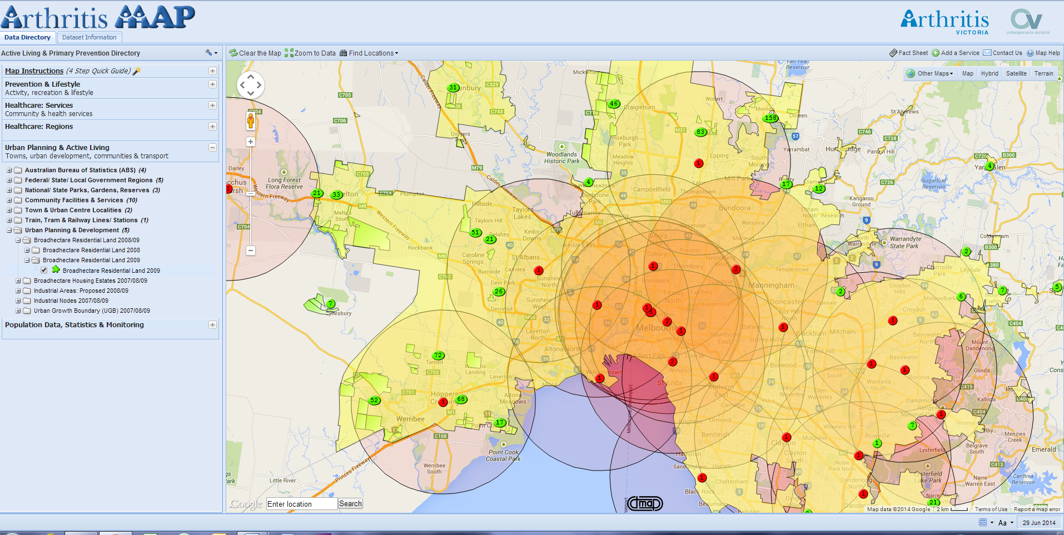1064x535 pixels.
Task: Click the Add a Service plus icon
Action: point(936,53)
